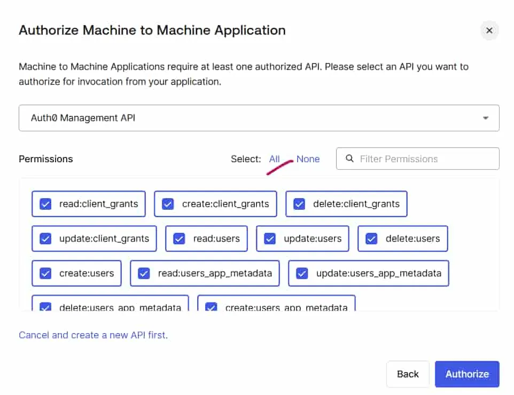Screen dimensions: 514x395
Task: Uncheck update:users_app_metadata permission
Action: click(x=302, y=273)
